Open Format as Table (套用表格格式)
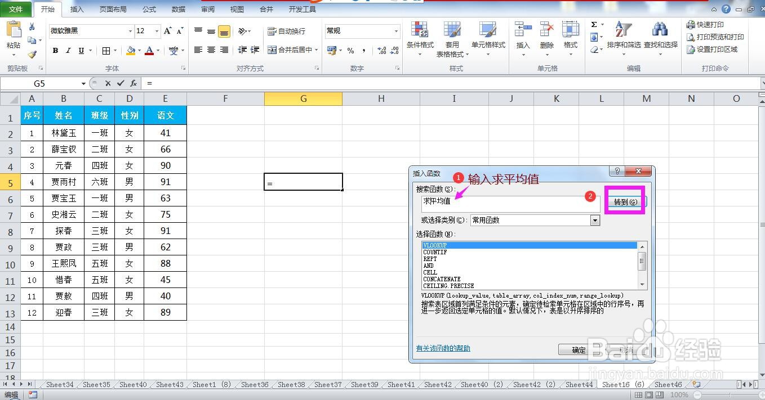This screenshot has height=400, width=765. [x=452, y=38]
